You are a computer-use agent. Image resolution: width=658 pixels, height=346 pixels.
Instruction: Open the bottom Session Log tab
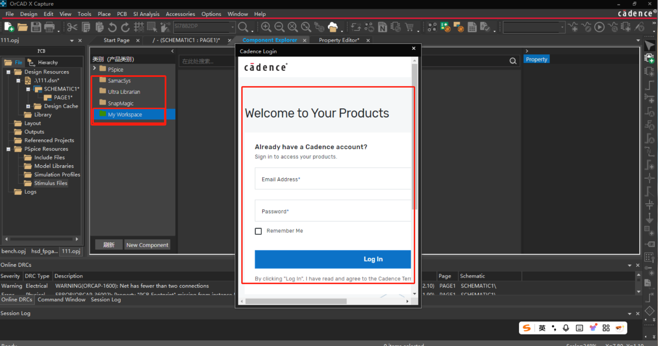(x=106, y=300)
